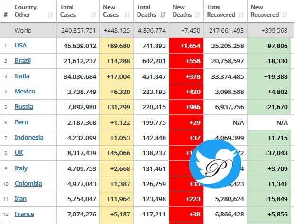
Task: Sort table by New Cases arrow icon
Action: 126,15
